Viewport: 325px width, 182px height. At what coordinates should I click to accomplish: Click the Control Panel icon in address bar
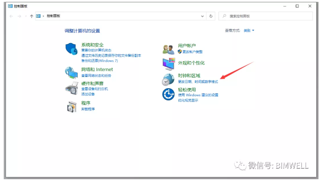38,16
